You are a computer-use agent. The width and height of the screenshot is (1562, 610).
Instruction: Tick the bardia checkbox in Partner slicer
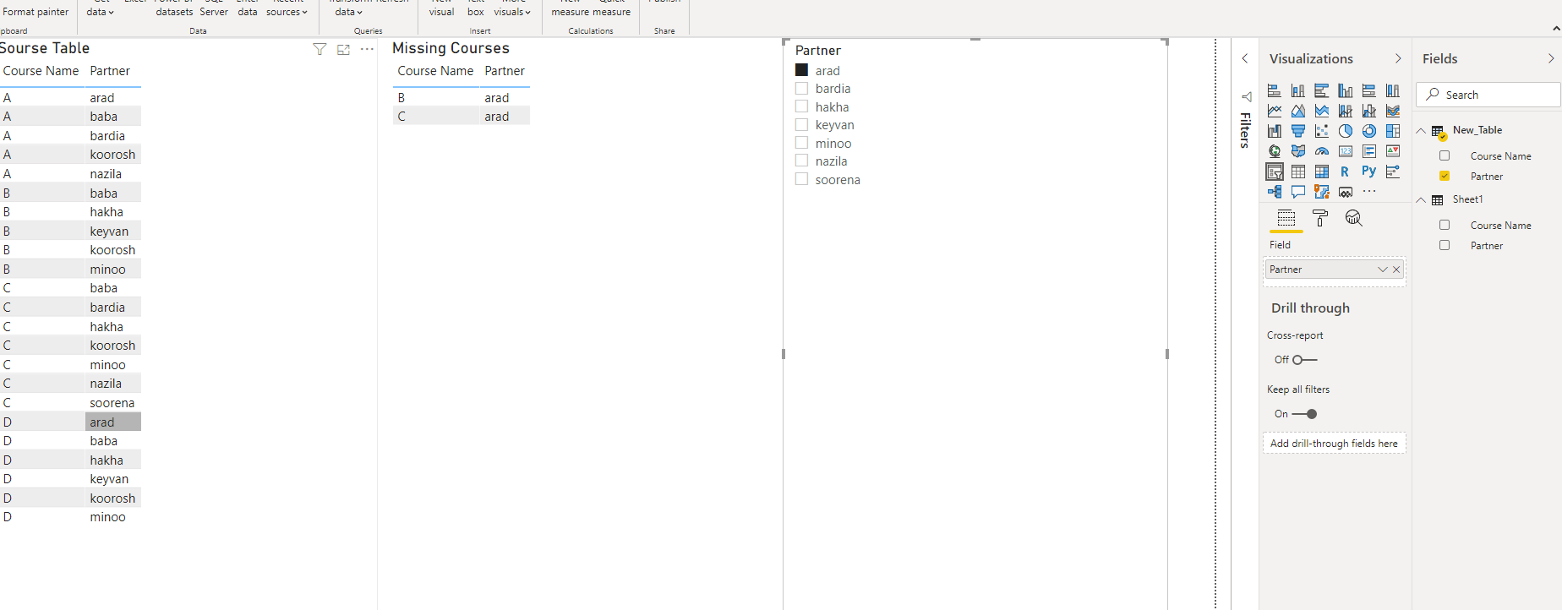801,89
